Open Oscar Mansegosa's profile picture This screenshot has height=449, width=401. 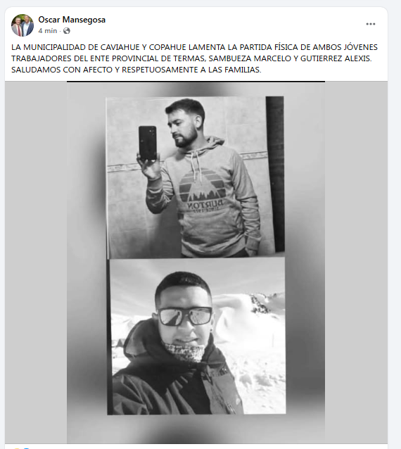click(23, 25)
